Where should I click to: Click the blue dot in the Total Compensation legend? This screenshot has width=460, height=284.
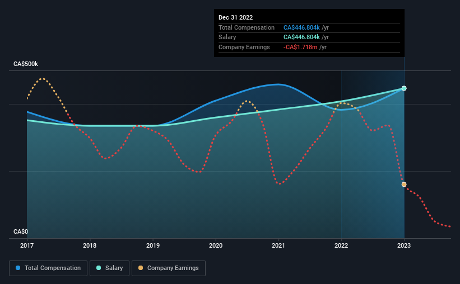pyautogui.click(x=18, y=268)
